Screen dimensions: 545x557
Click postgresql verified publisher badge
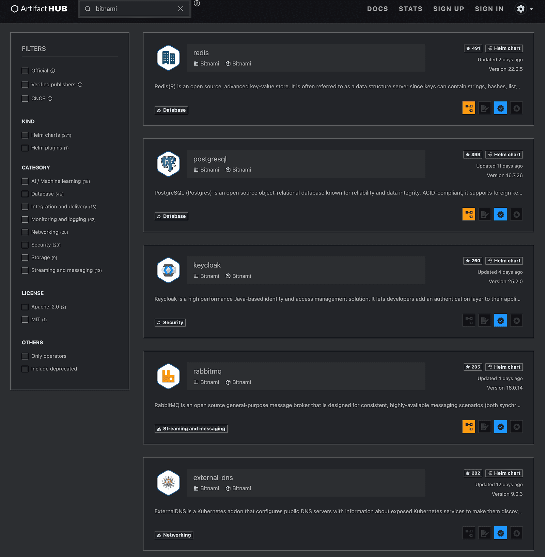click(x=500, y=214)
